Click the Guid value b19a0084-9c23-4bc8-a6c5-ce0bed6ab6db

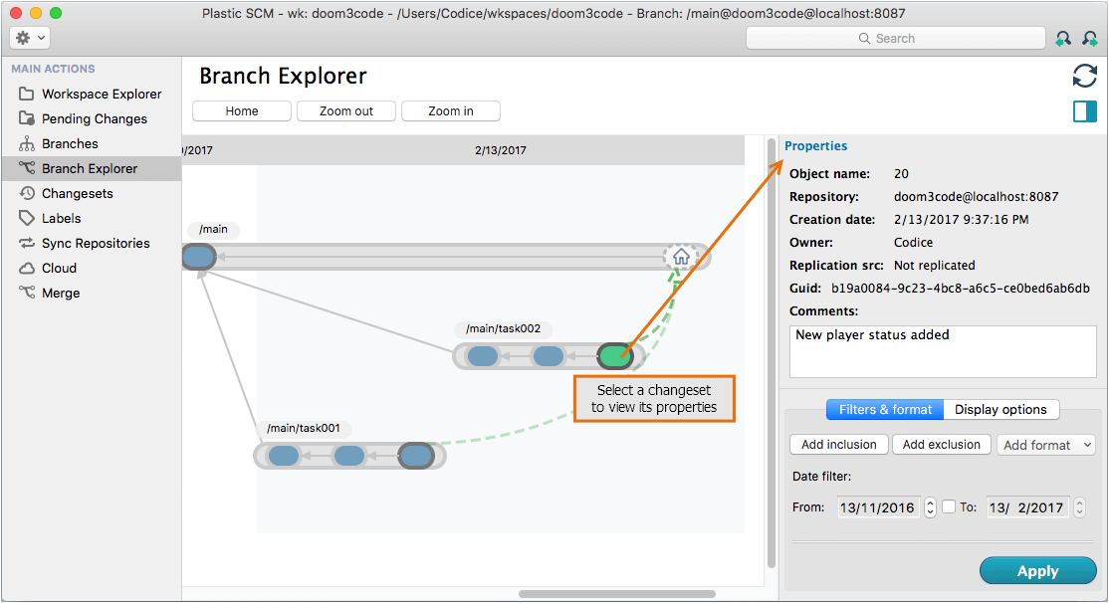961,289
